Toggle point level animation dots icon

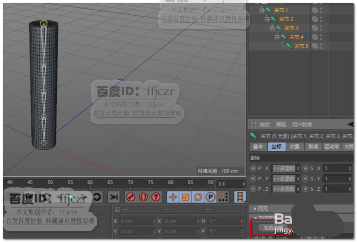click(223, 197)
